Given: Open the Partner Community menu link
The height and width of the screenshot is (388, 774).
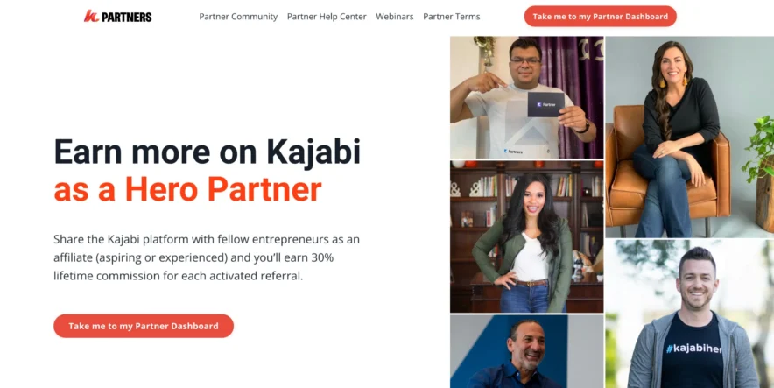Looking at the screenshot, I should coord(238,17).
